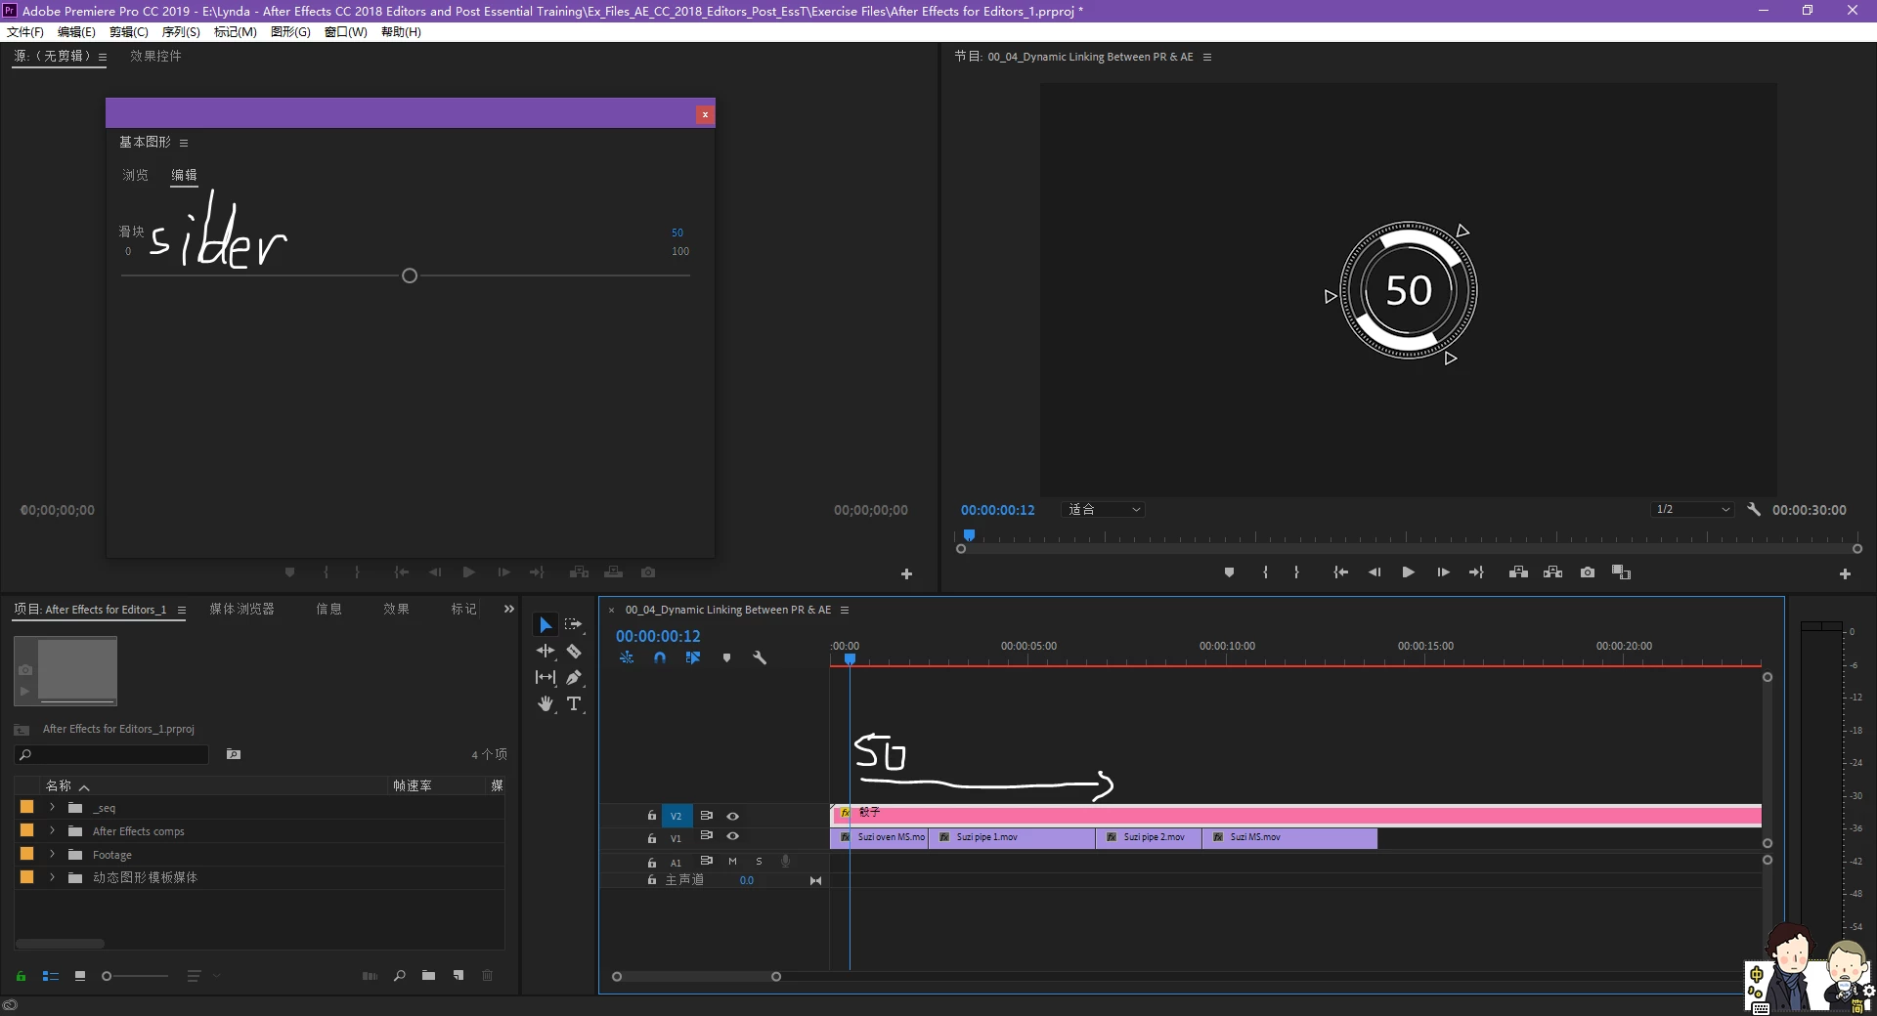
Task: Toggle V2 track visibility eye
Action: (732, 816)
